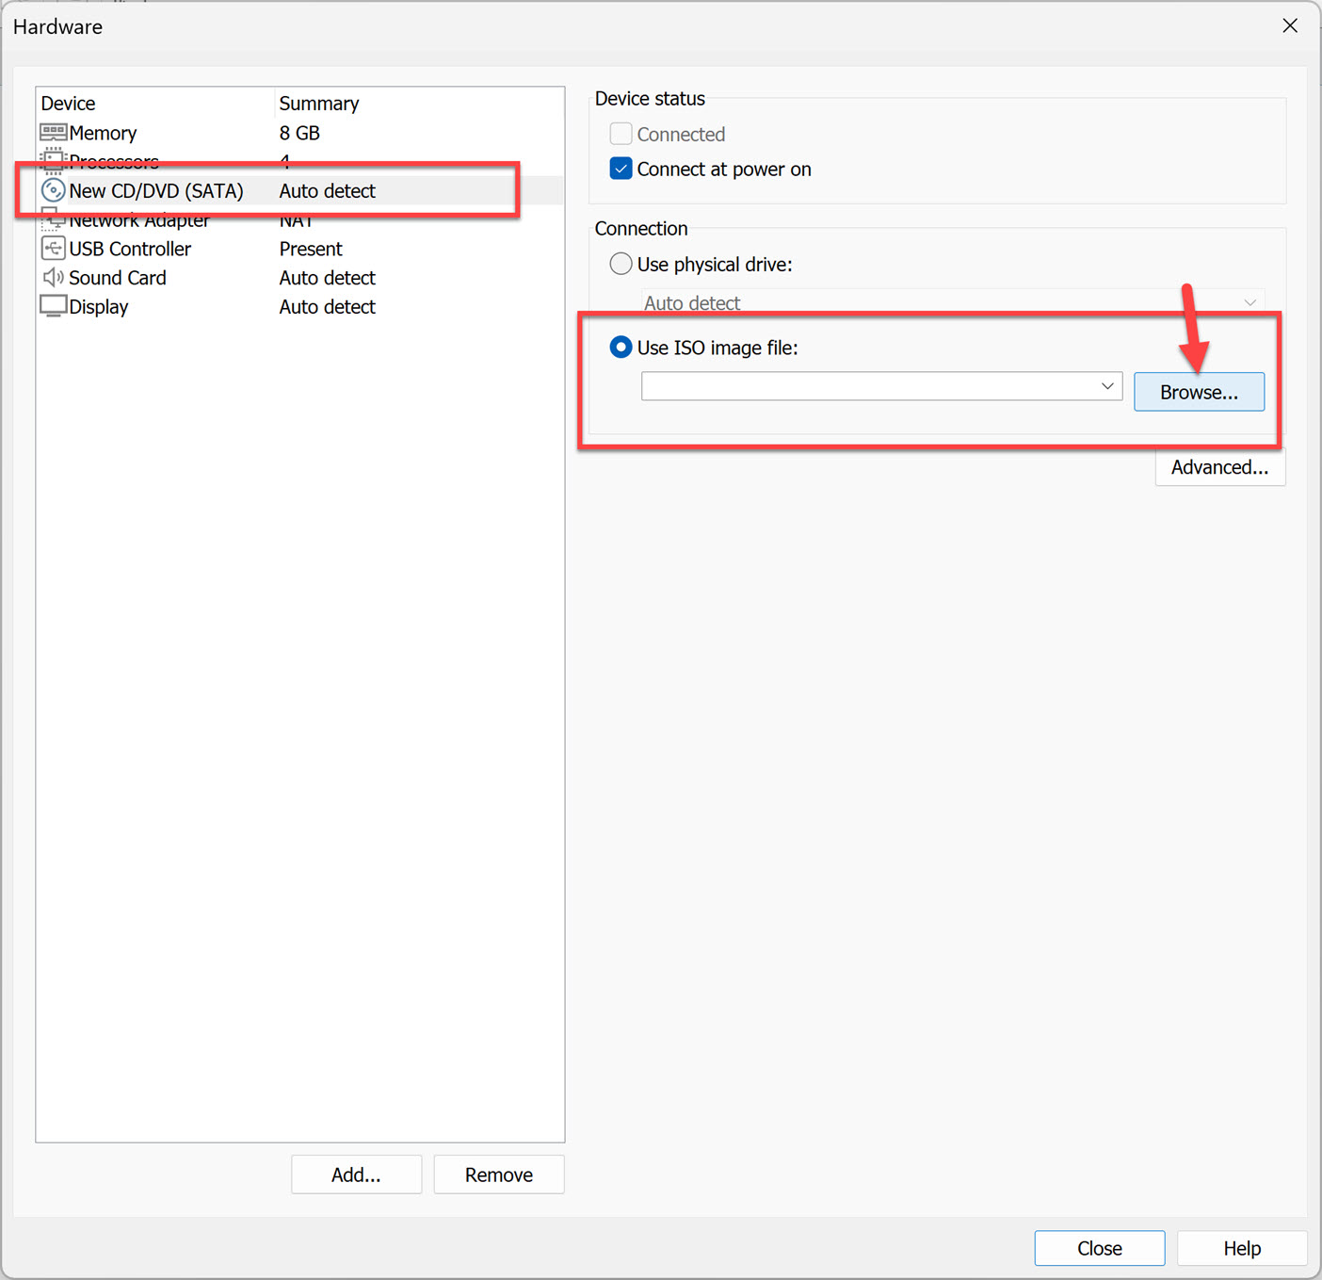
Task: Click the Display monitor icon
Action: point(54,306)
